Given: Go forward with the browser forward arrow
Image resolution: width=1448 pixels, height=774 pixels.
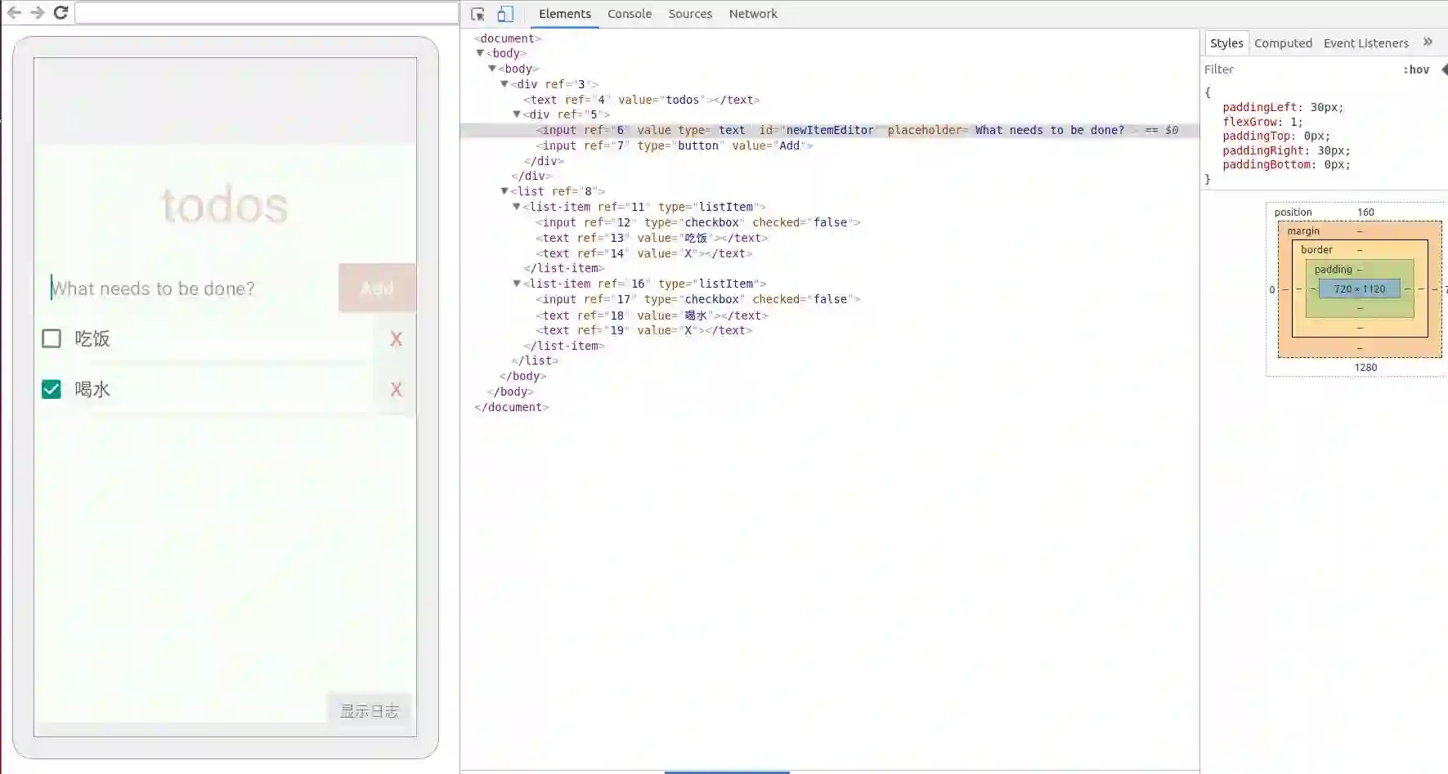Looking at the screenshot, I should [38, 12].
